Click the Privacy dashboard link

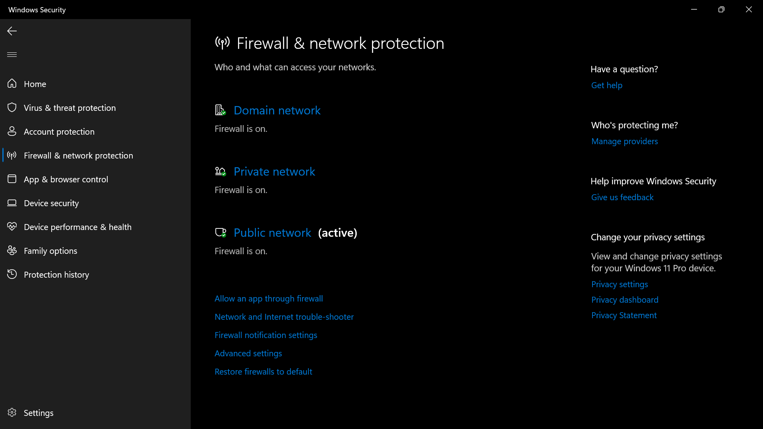(624, 300)
